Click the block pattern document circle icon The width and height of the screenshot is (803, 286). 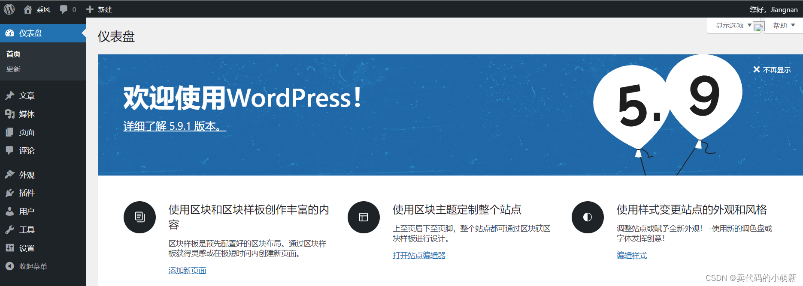click(139, 217)
